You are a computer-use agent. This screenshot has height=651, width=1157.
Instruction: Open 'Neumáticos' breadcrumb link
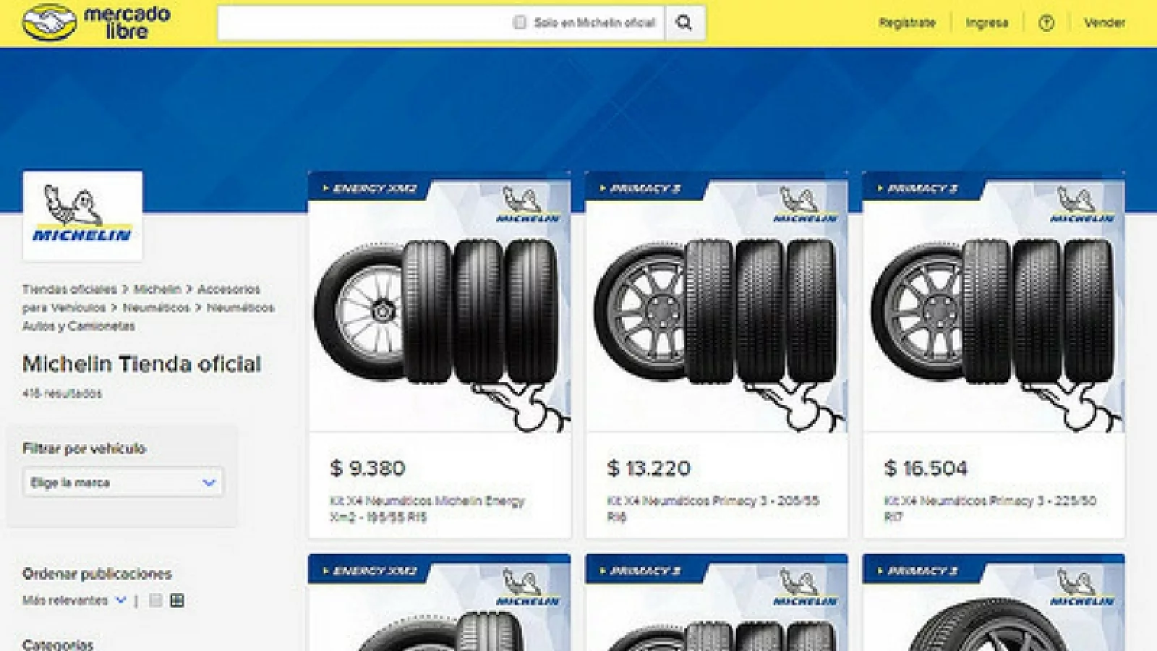(x=155, y=307)
